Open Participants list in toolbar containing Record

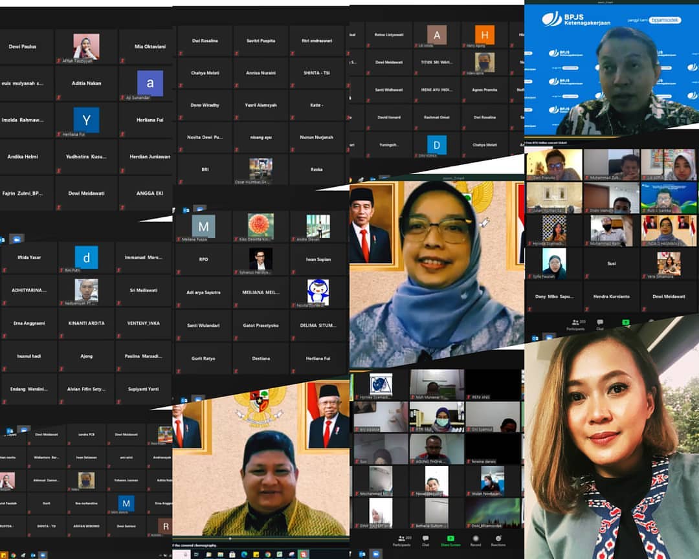pyautogui.click(x=402, y=540)
